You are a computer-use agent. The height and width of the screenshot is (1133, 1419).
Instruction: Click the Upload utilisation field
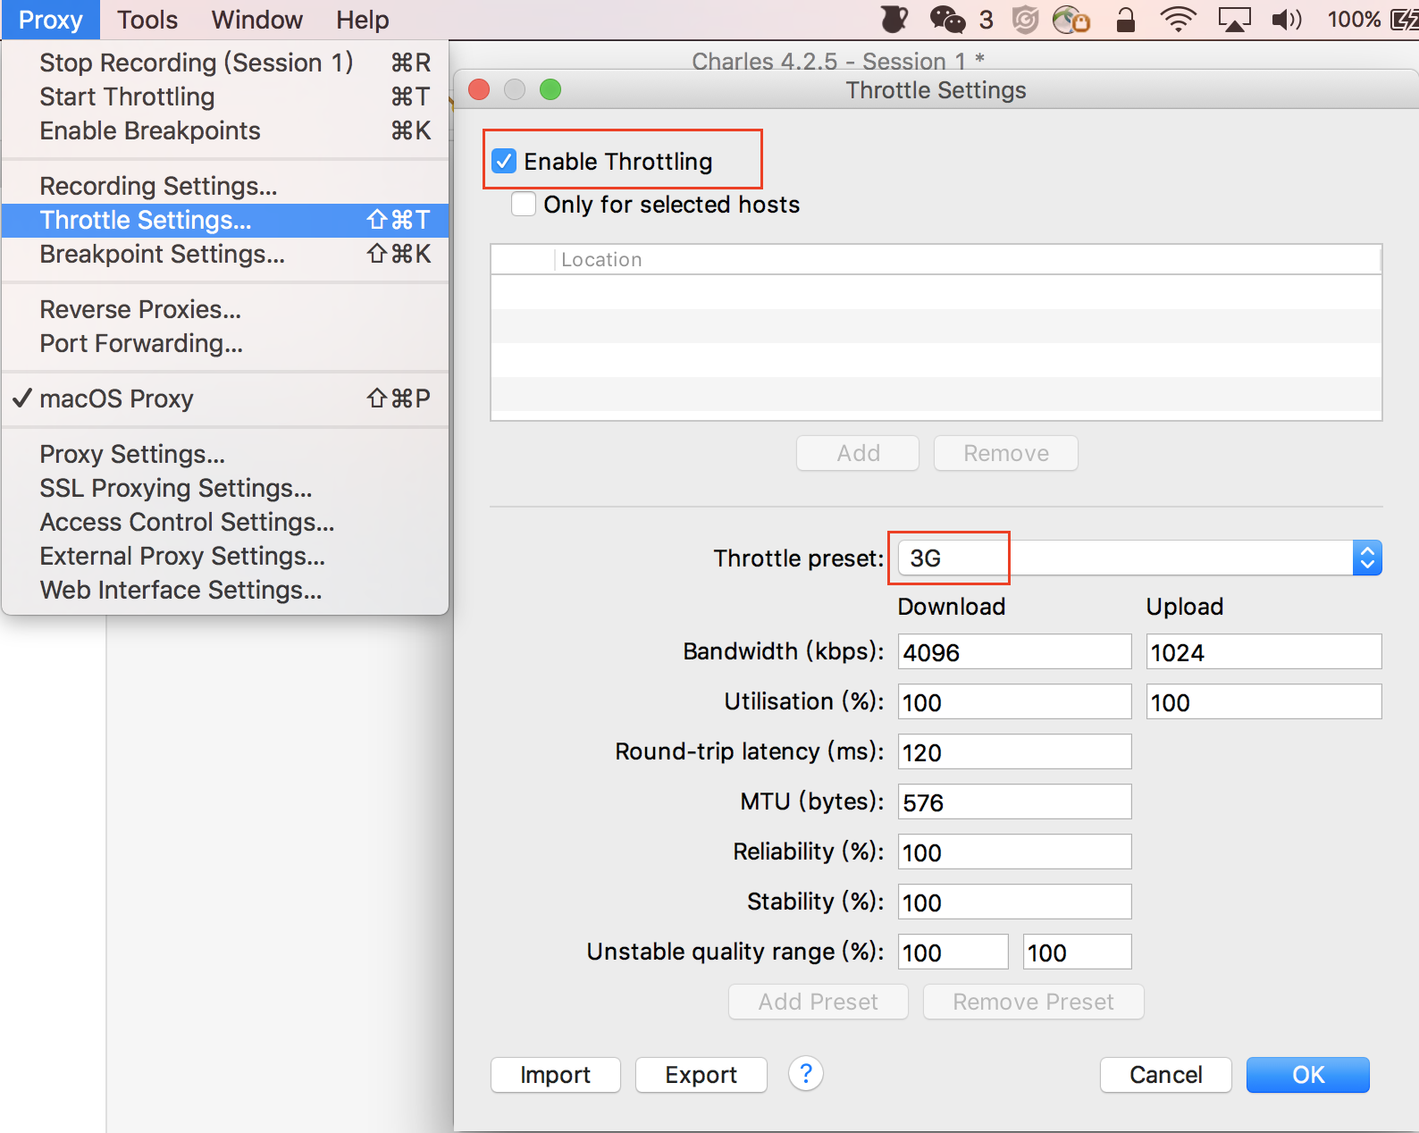pos(1264,702)
